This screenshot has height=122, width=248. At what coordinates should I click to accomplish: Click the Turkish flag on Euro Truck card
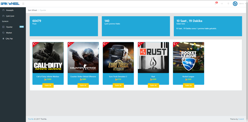pos(105,44)
